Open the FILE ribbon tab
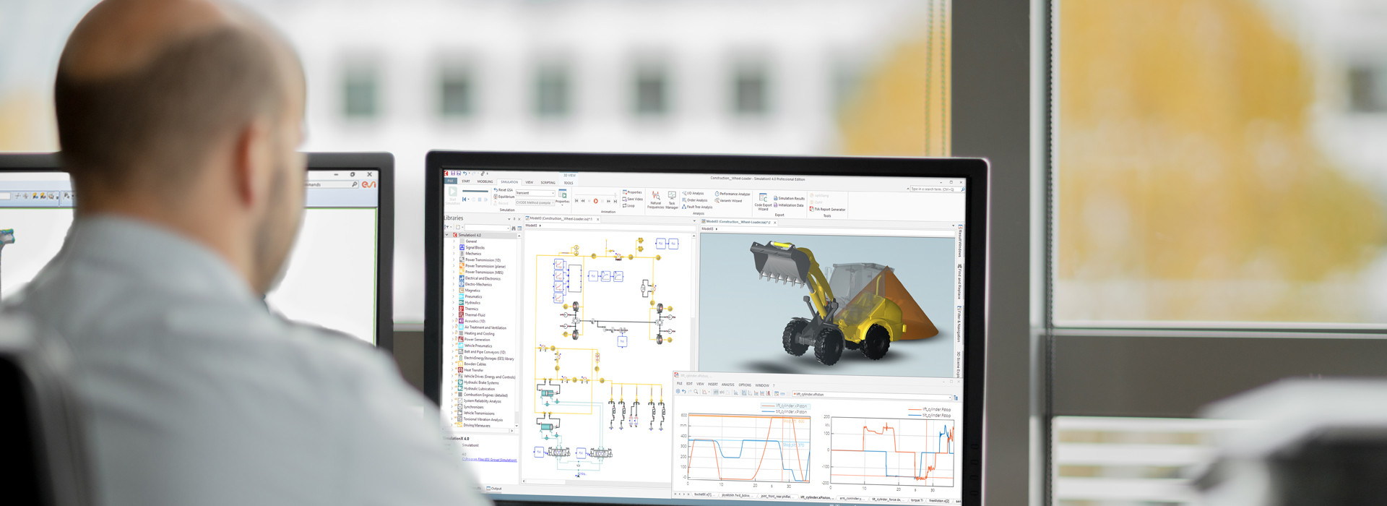The image size is (1387, 506). click(x=450, y=181)
